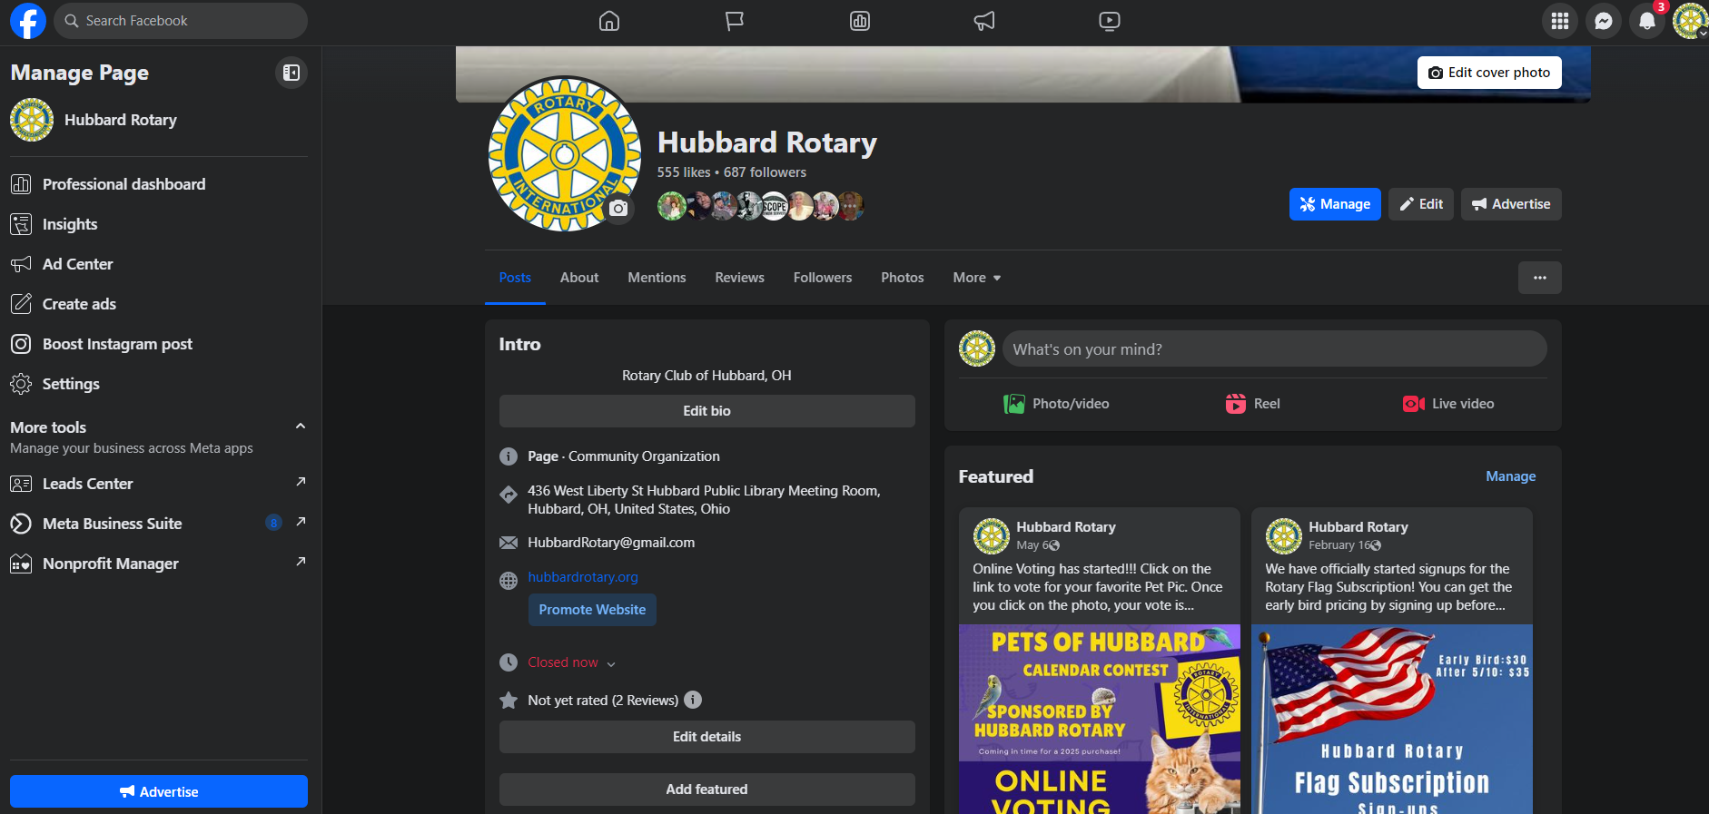Viewport: 1709px width, 814px height.
Task: Switch to the About tab
Action: pos(579,278)
